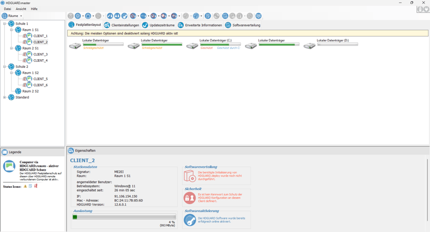Click the CLIENT_1 computer status icon
The height and width of the screenshot is (232, 430).
pos(30,36)
